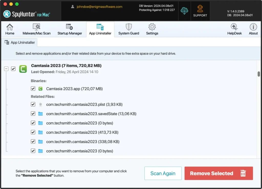Screen dimensions: 262x189
Task: Uncheck checkbox for 413,73 KB folder
Action: (33, 132)
